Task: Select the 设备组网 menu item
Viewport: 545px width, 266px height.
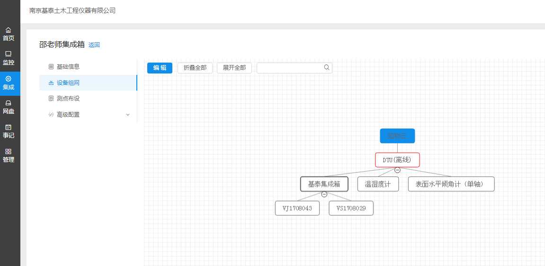Action: 68,83
